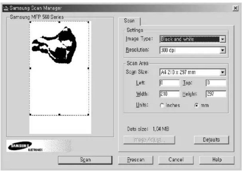242x171 pixels.
Task: Select the mm units radio button
Action: coord(196,105)
